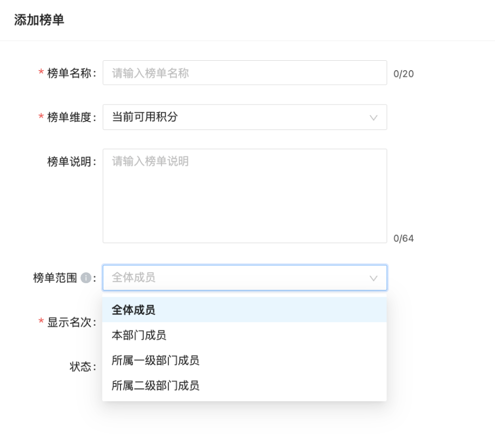The image size is (495, 438).
Task: Click the 全体成员 placeholder in 榜单范围 select box
Action: (x=133, y=277)
